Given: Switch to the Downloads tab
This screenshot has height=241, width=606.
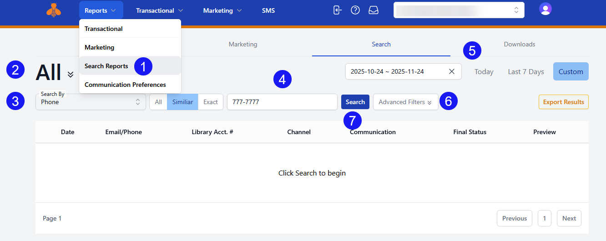Looking at the screenshot, I should click(x=519, y=44).
